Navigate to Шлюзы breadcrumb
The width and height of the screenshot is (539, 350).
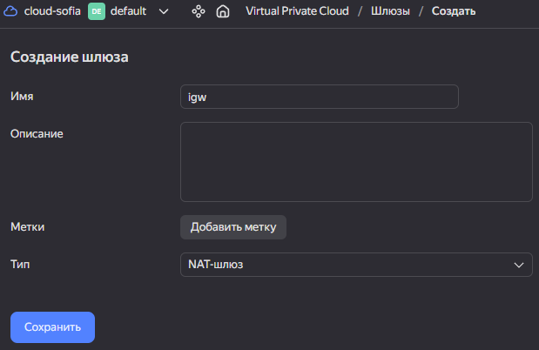pyautogui.click(x=390, y=11)
